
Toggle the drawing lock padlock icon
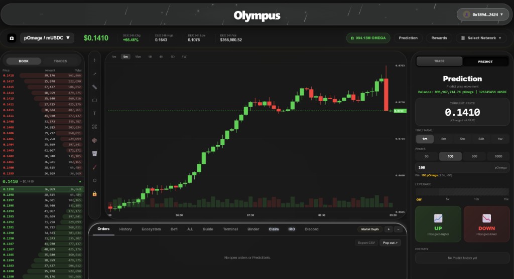(94, 194)
